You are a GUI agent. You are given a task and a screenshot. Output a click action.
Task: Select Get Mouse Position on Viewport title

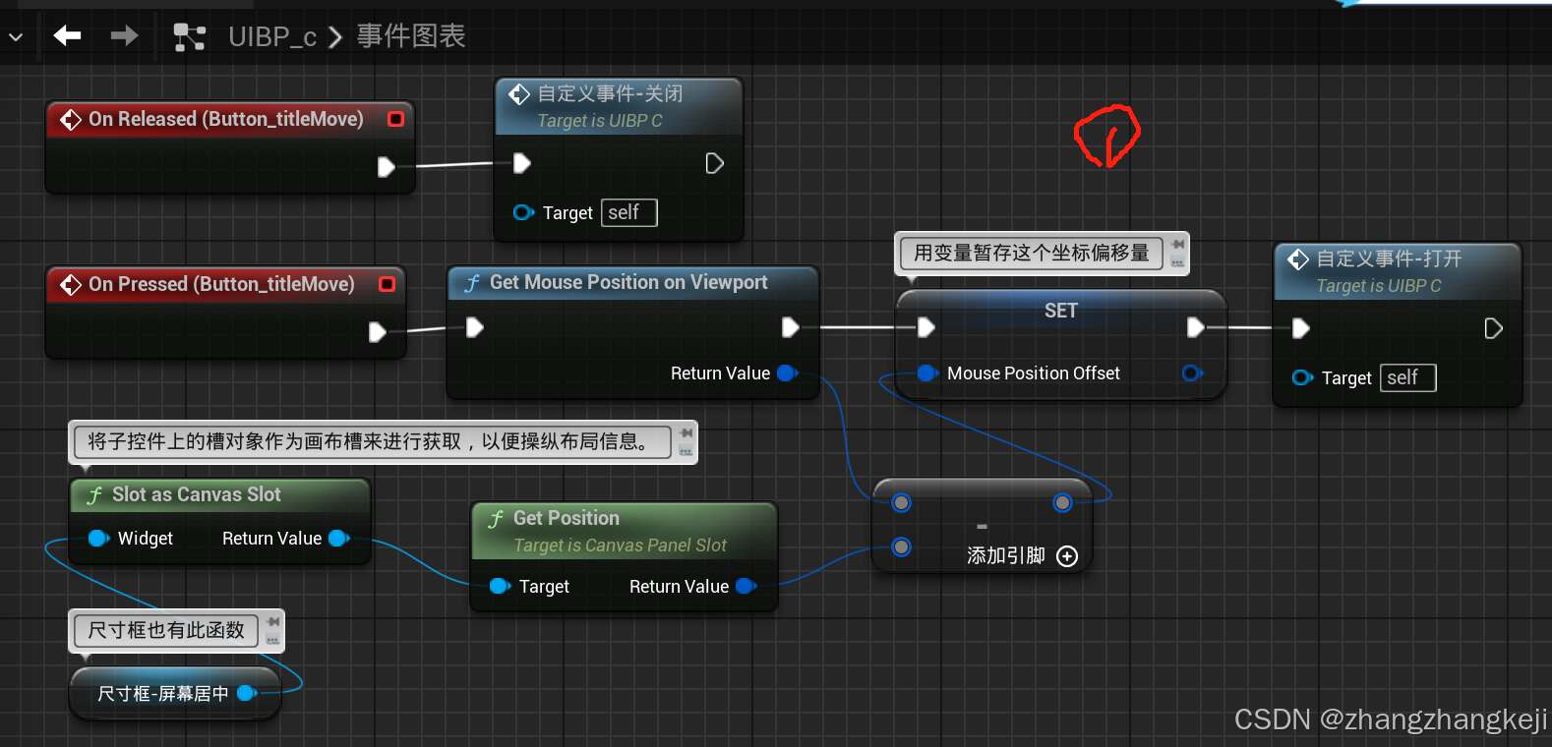pyautogui.click(x=628, y=283)
